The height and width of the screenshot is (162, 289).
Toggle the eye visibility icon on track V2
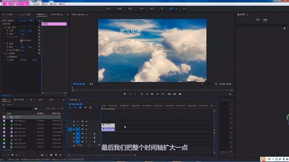[86, 125]
